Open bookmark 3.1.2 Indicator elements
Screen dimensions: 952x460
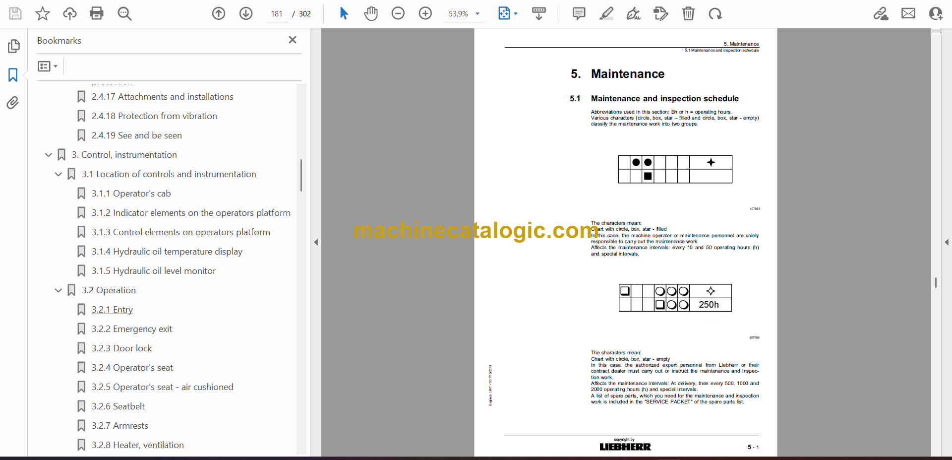click(191, 213)
